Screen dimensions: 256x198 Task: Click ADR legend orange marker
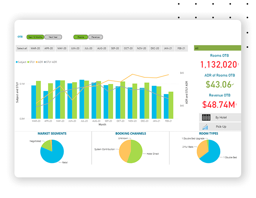(37, 62)
